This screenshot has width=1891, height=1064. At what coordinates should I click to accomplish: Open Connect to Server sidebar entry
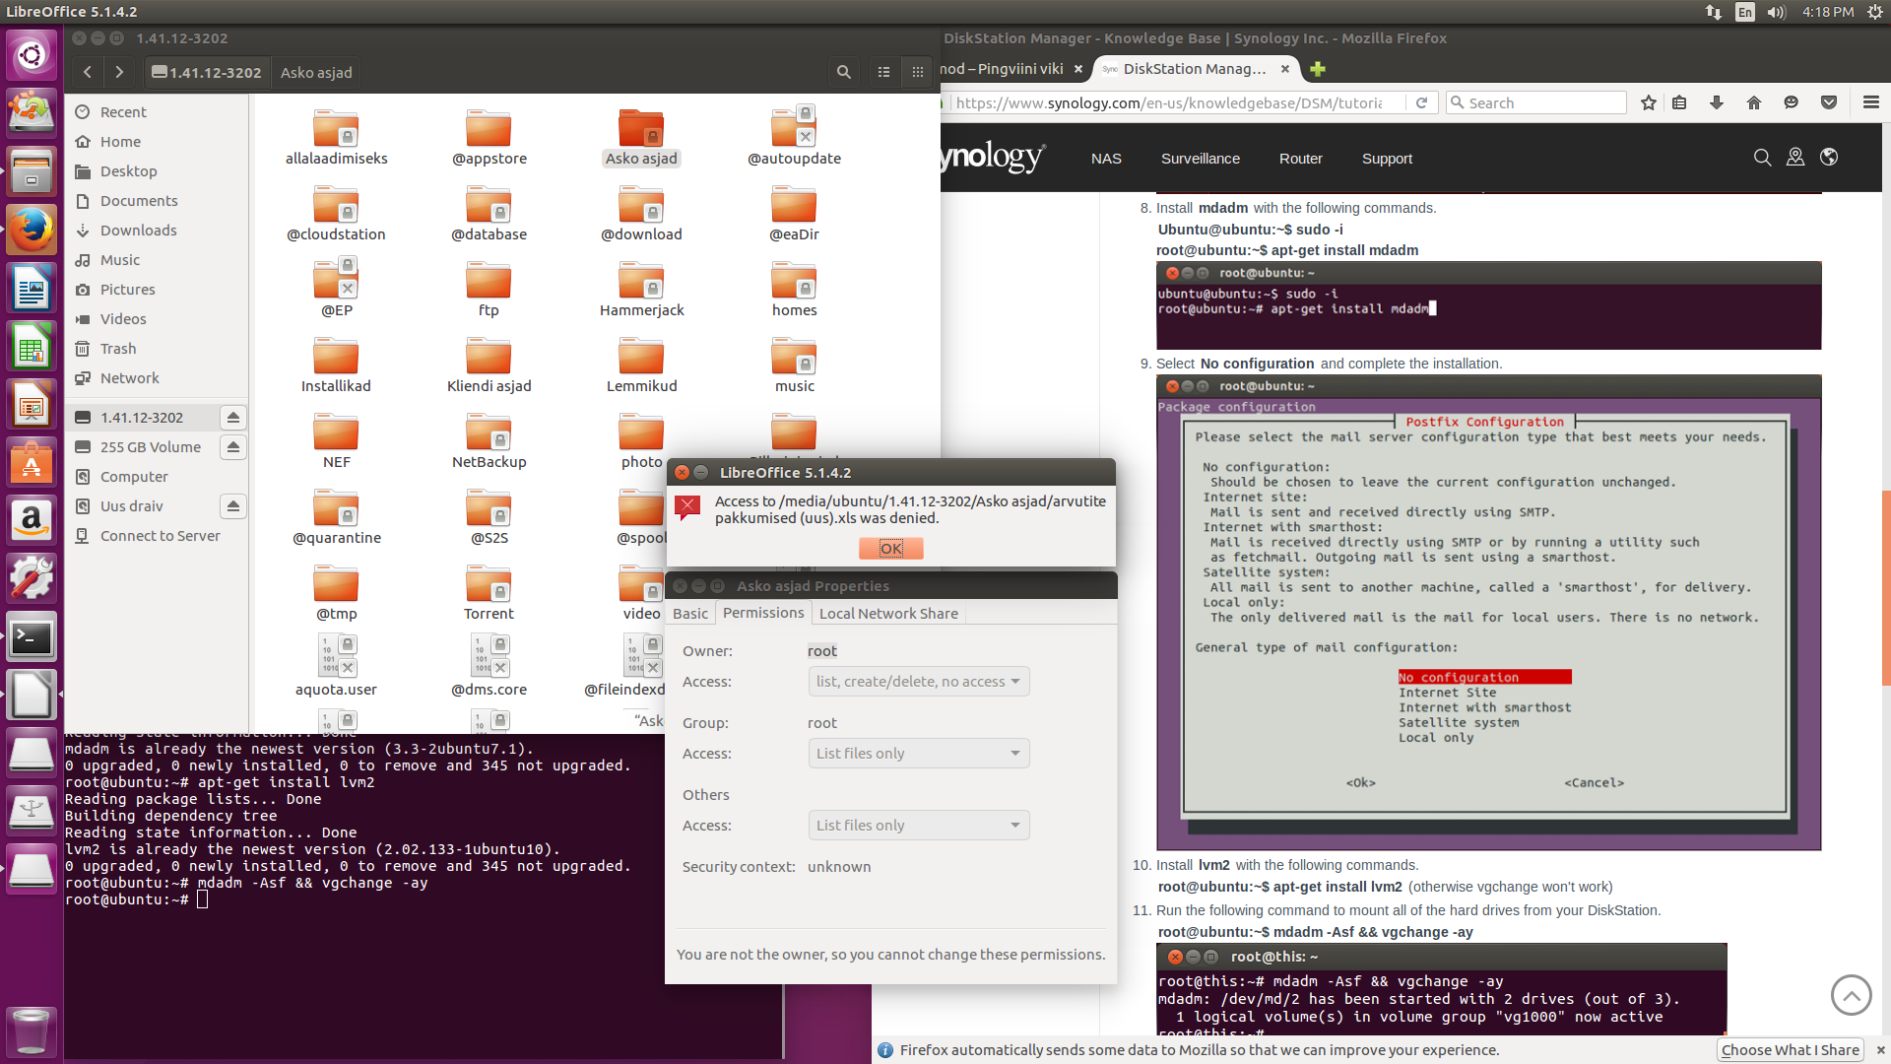click(160, 536)
